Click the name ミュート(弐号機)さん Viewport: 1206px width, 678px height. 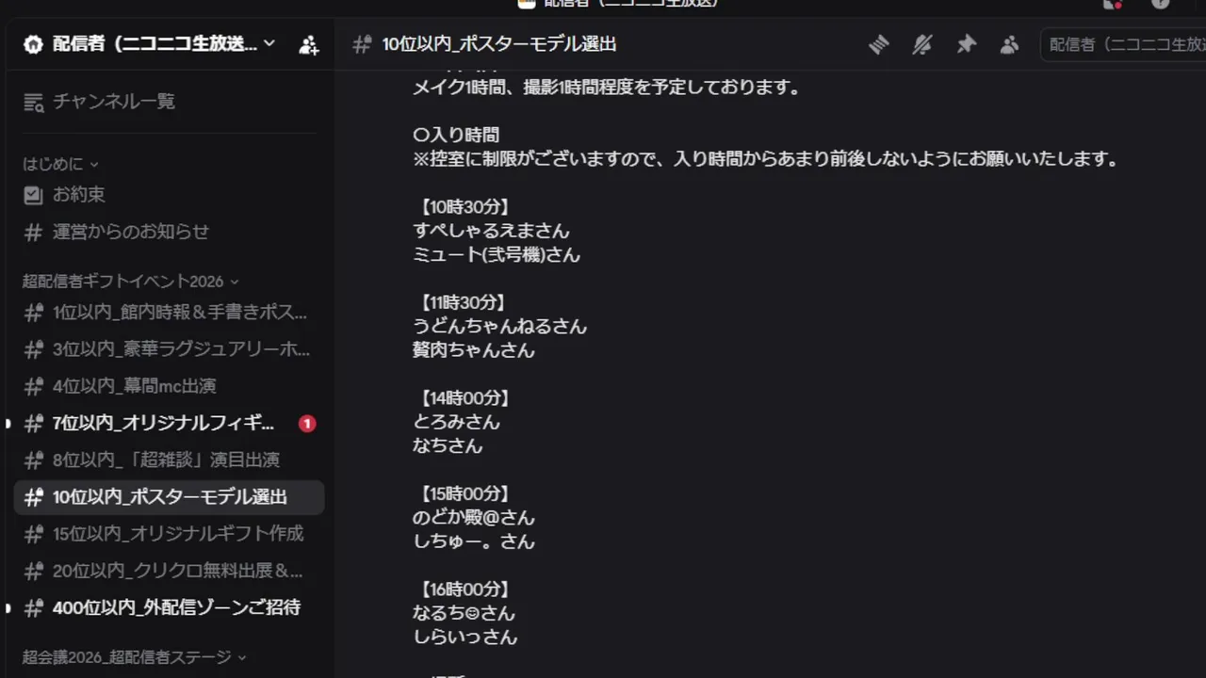[x=497, y=254]
